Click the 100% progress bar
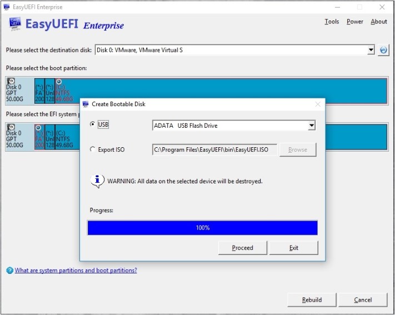 point(203,228)
